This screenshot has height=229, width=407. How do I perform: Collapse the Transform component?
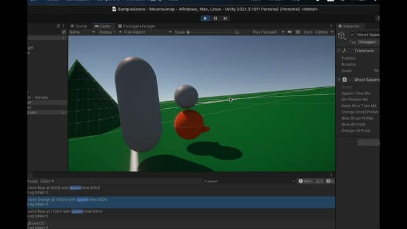[339, 51]
